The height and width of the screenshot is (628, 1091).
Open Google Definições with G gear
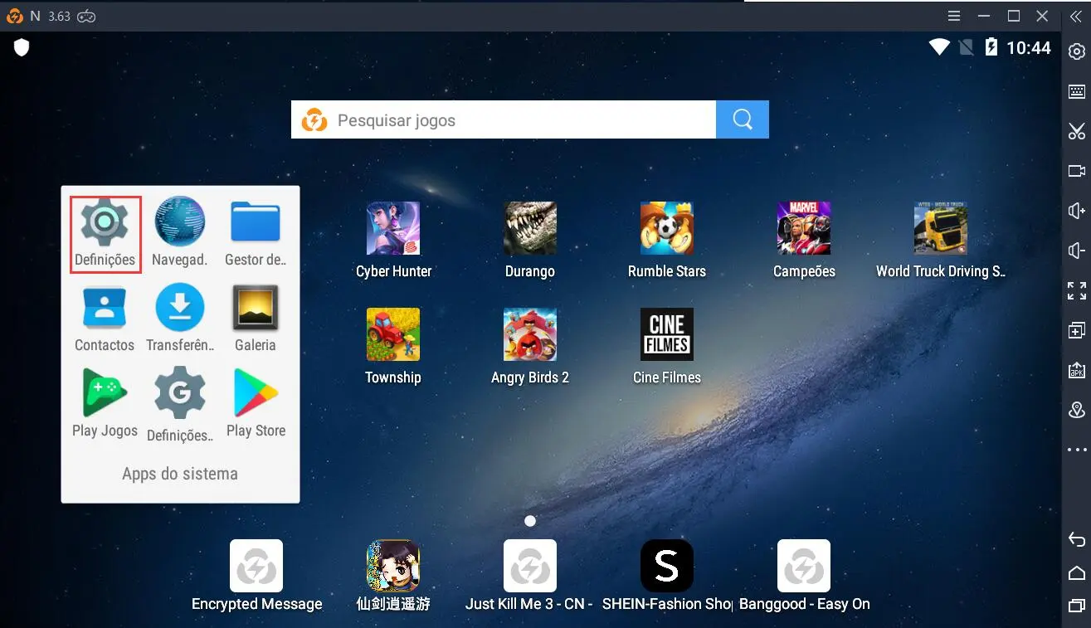coord(179,406)
